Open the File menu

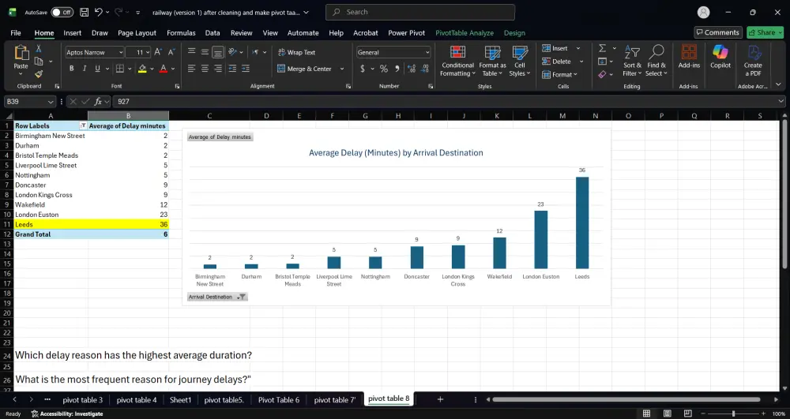tap(16, 32)
